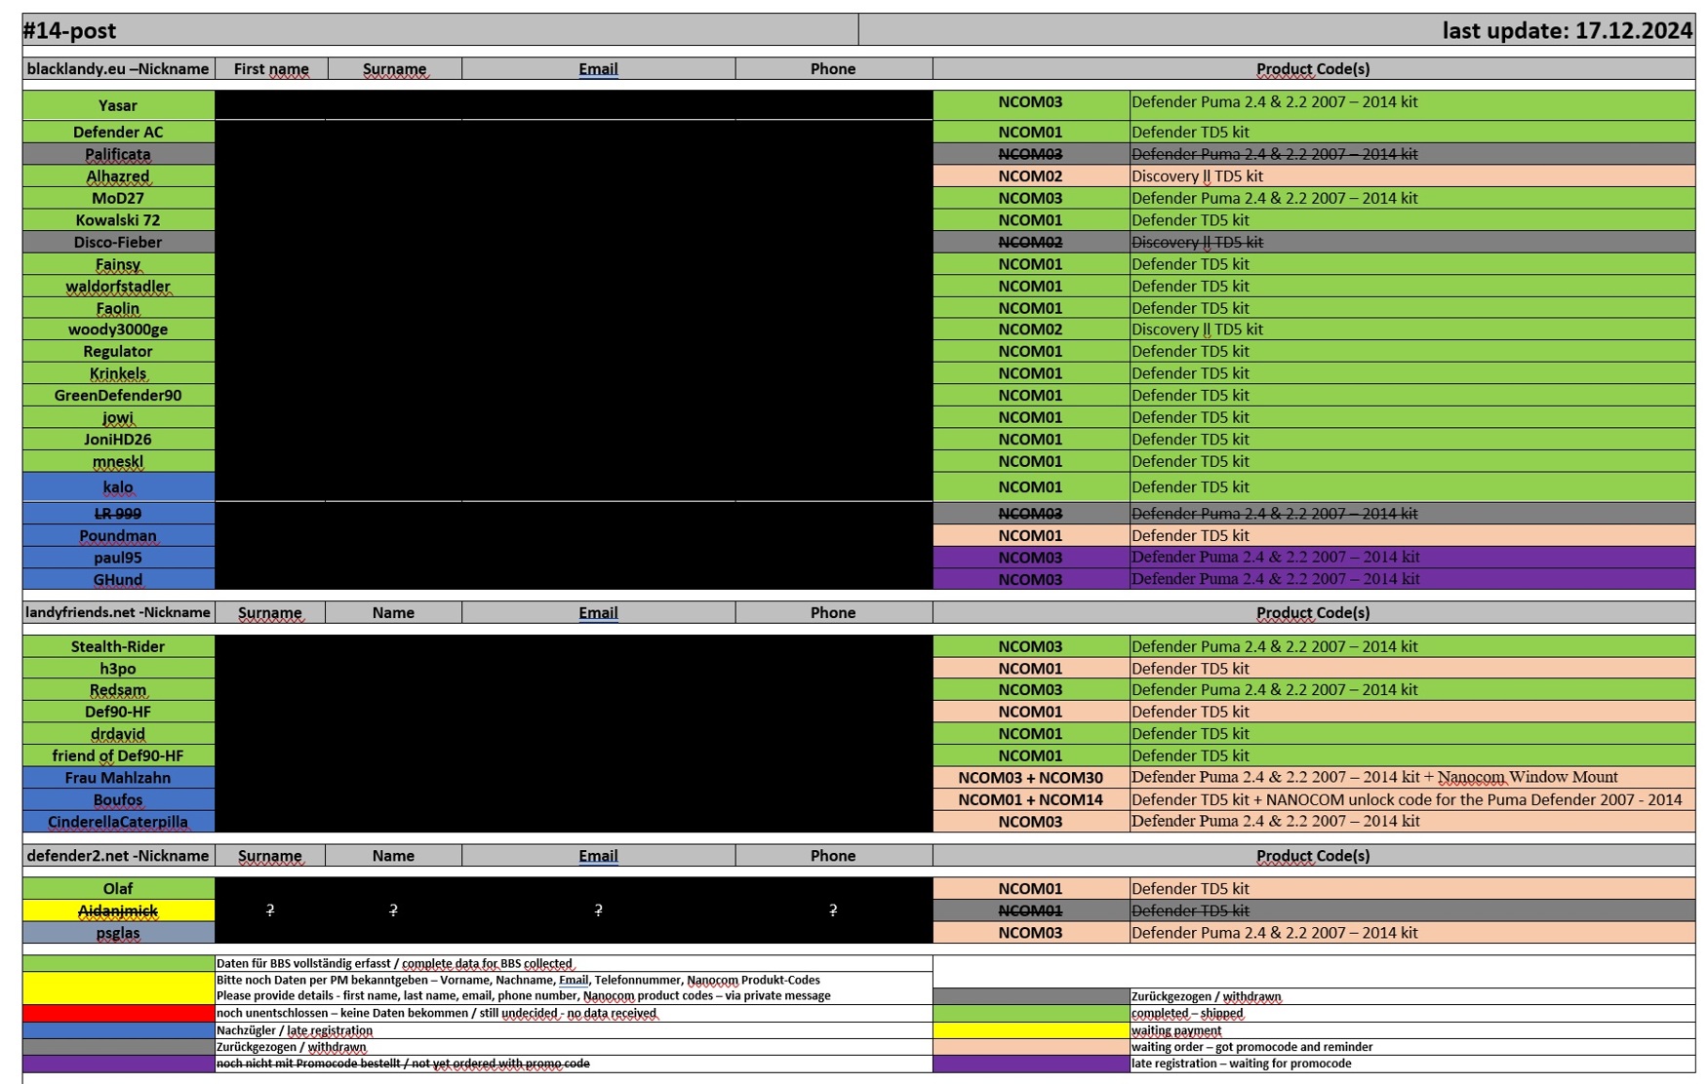Click the Regulator nickname cell

pos(118,351)
